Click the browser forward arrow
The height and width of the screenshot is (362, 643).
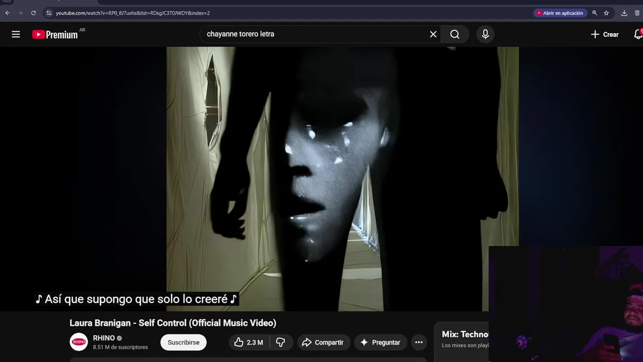click(x=21, y=13)
